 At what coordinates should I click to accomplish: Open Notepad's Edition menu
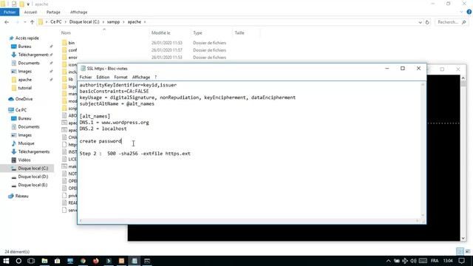pyautogui.click(x=103, y=77)
